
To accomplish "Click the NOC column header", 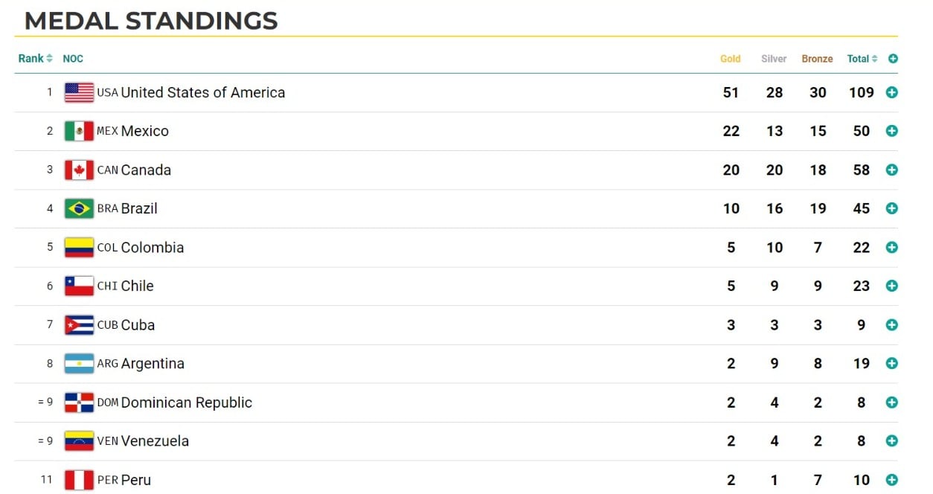I will 73,59.
